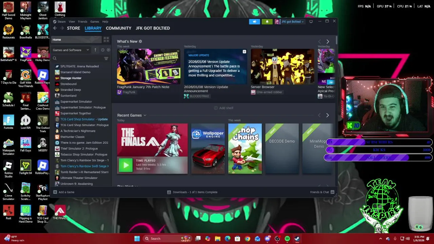Open Steam notifications bell

coord(267,22)
